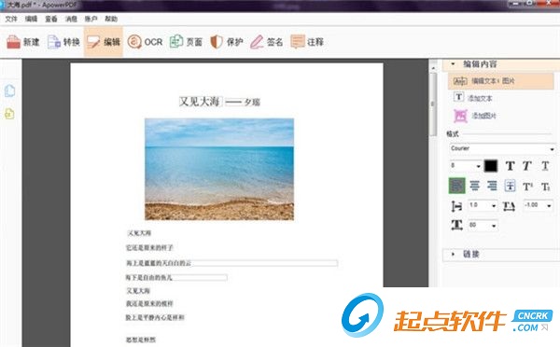This screenshot has width=560, height=347.
Task: Toggle superscript formatting
Action: [x=527, y=187]
